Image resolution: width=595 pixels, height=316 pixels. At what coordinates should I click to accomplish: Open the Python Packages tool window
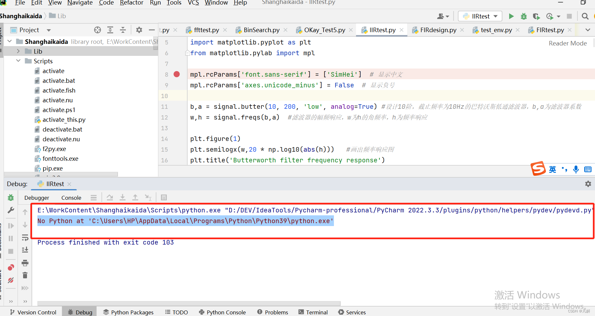pos(128,312)
